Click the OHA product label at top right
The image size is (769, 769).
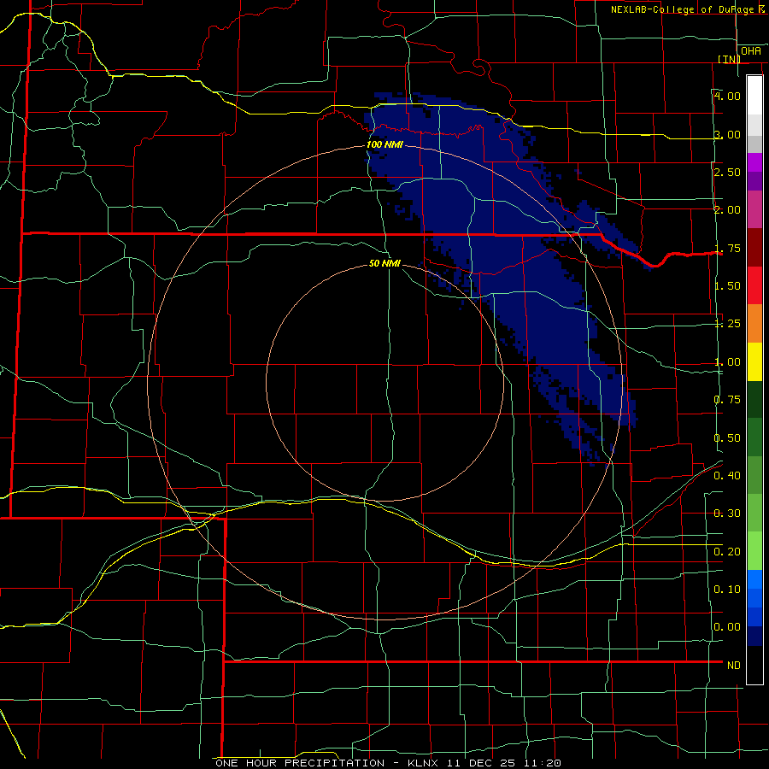(x=751, y=51)
